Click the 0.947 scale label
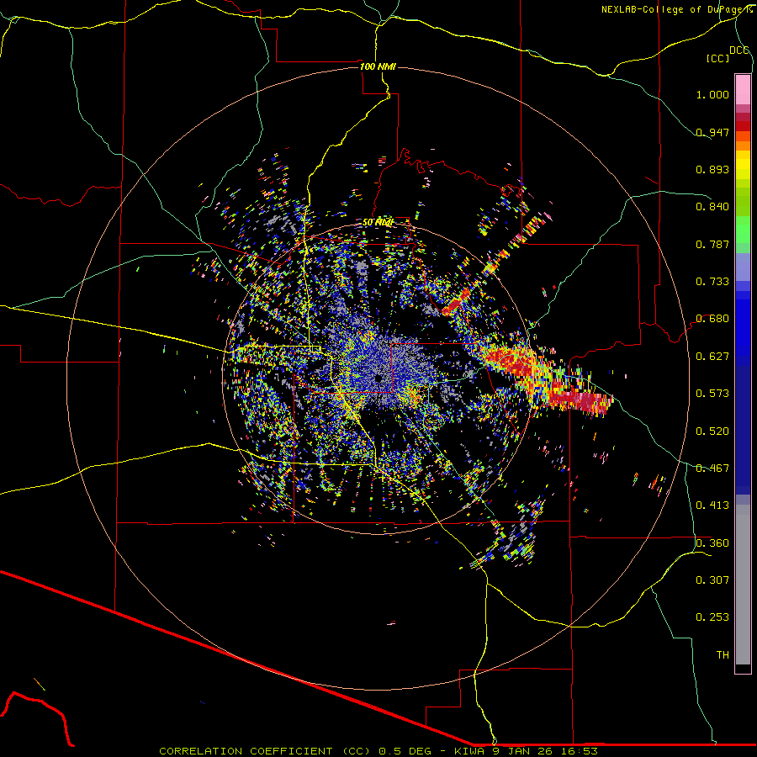Screen dimensions: 757x757 point(712,132)
